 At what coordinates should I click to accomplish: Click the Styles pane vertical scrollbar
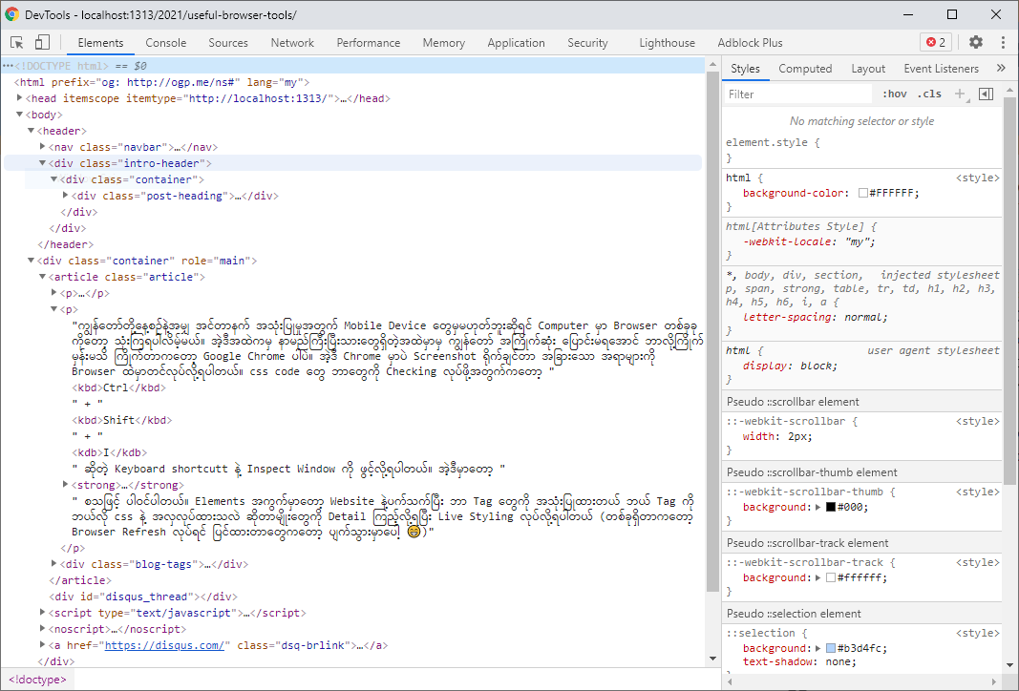1009,291
